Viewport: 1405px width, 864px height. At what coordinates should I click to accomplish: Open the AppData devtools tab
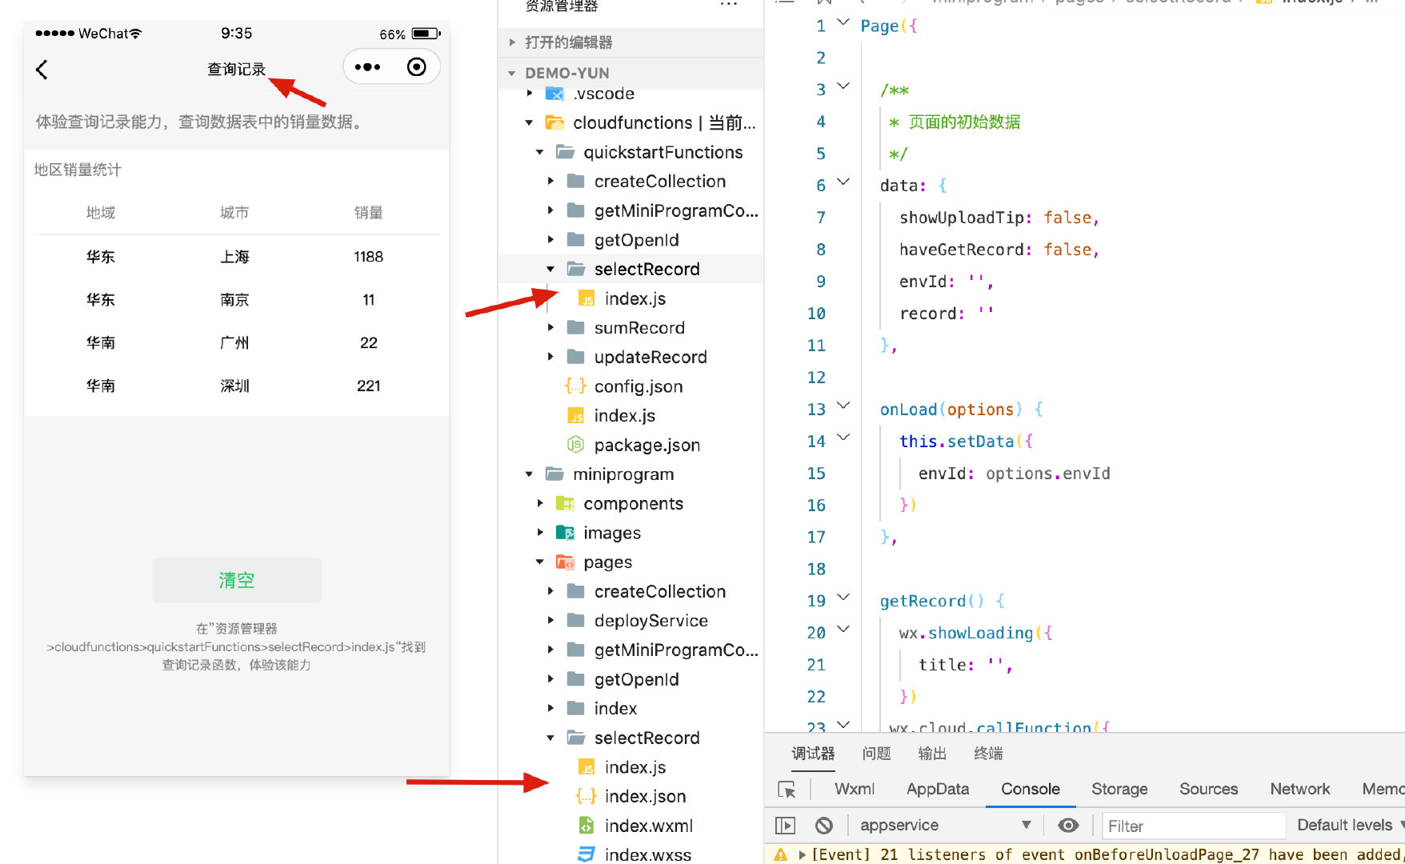[x=938, y=789]
